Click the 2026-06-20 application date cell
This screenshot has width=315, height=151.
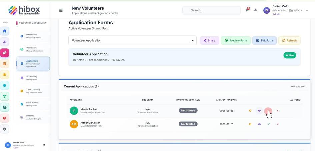pos(226,124)
